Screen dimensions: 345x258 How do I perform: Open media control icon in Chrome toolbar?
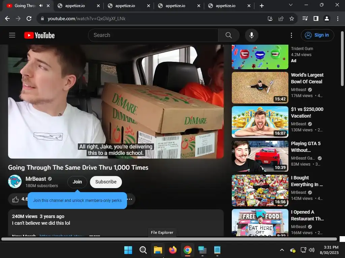[305, 19]
